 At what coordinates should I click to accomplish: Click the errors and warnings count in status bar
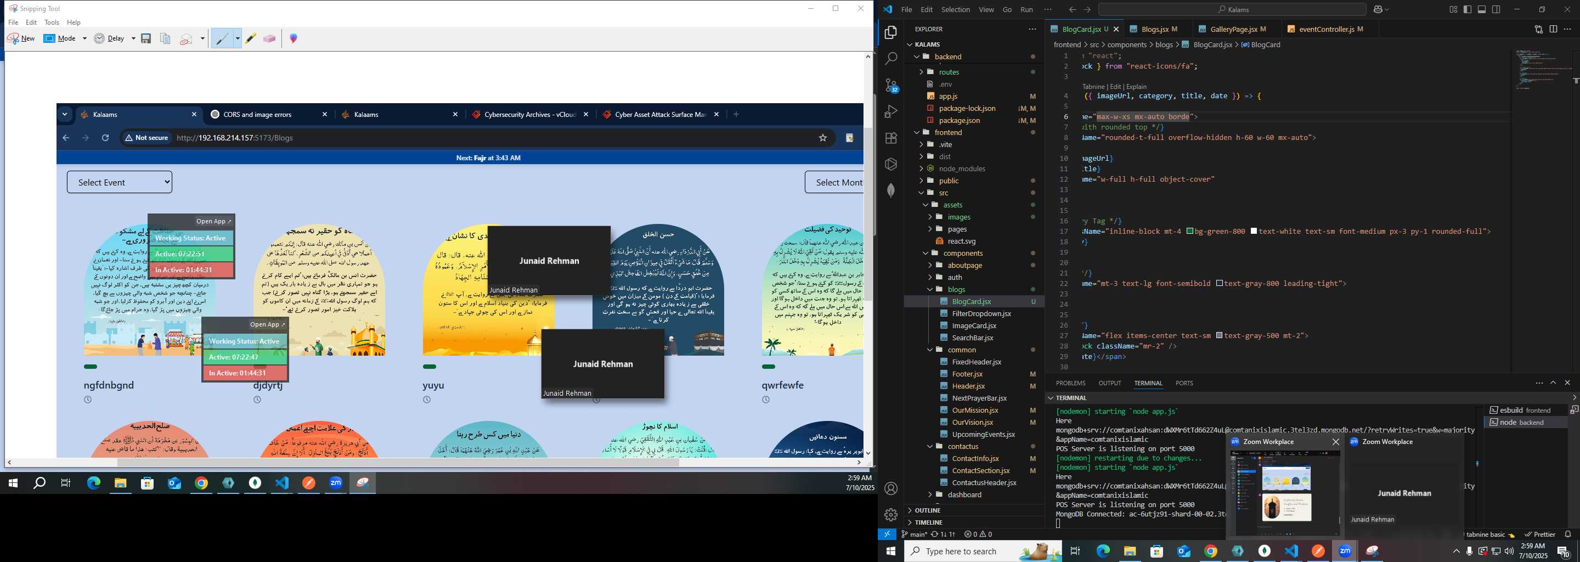click(978, 535)
